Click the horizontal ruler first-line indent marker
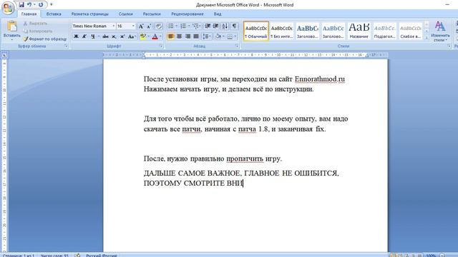This screenshot has width=458, height=257. tap(143, 54)
